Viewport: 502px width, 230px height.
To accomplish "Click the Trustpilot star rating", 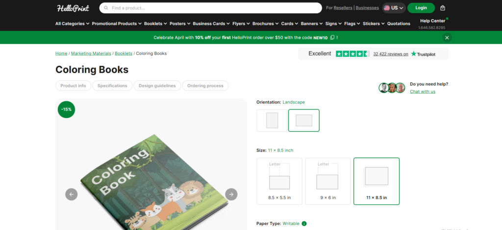I will tap(352, 54).
